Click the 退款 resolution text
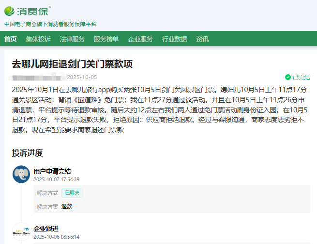The width and height of the screenshot is (317, 244). coord(67,206)
